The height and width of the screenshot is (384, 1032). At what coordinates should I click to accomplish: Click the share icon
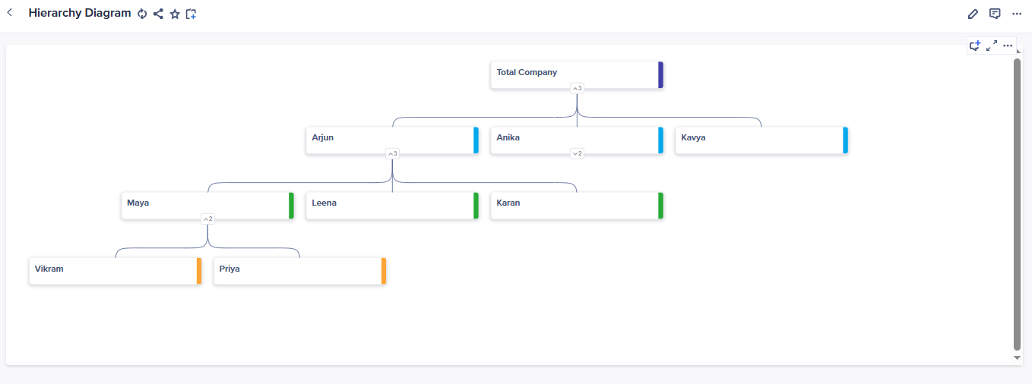tap(158, 14)
